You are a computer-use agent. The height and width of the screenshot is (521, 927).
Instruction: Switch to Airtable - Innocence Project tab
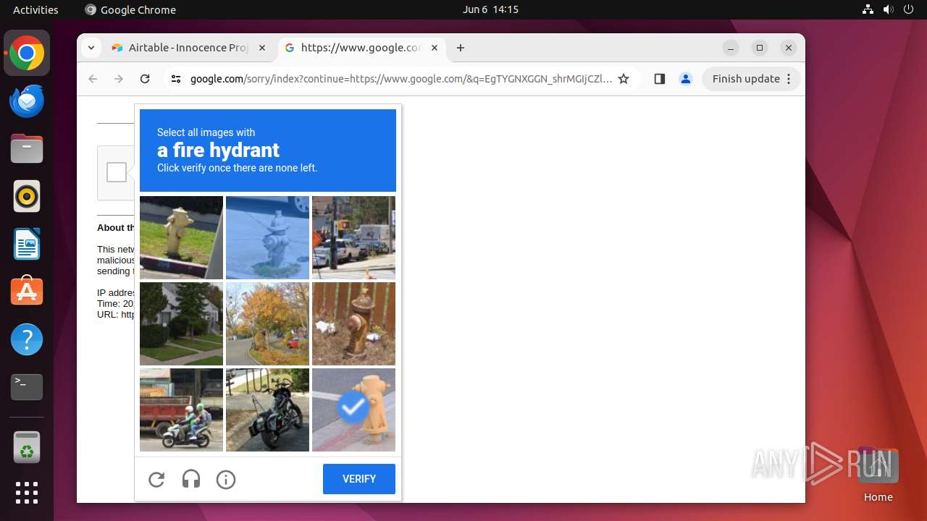[188, 48]
